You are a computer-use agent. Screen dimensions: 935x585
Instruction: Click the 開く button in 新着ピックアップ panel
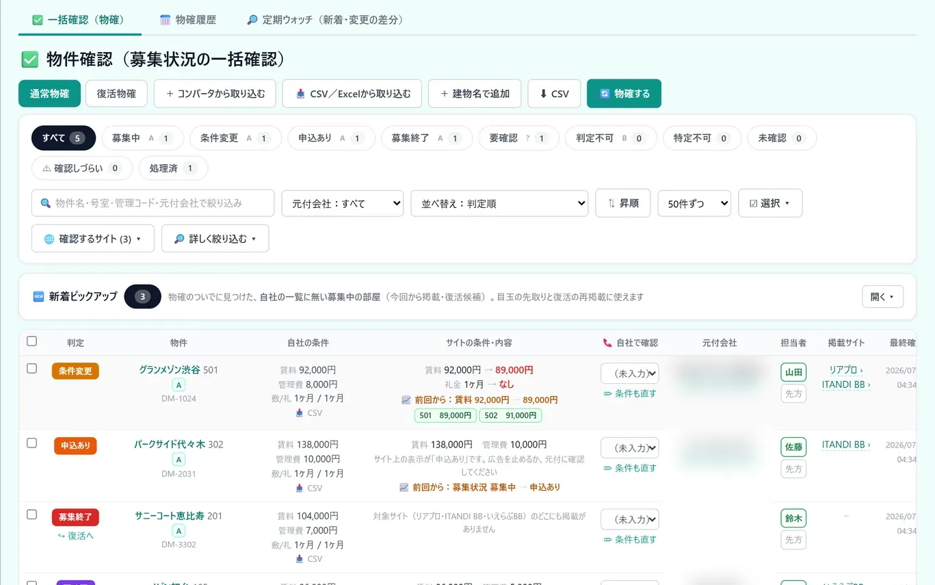point(882,297)
